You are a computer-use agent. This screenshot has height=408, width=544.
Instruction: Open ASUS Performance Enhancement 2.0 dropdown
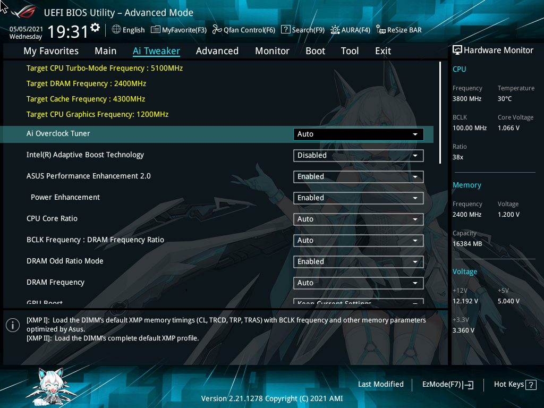pyautogui.click(x=359, y=176)
